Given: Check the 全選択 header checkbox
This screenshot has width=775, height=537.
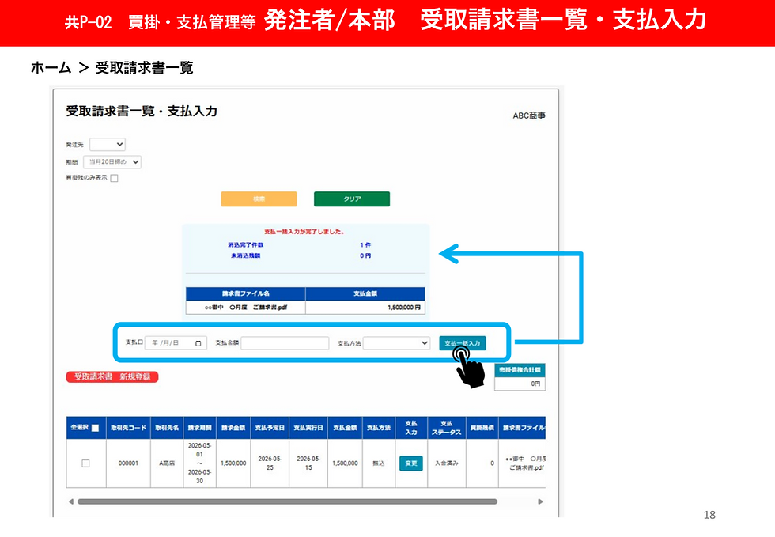Looking at the screenshot, I should pyautogui.click(x=96, y=428).
